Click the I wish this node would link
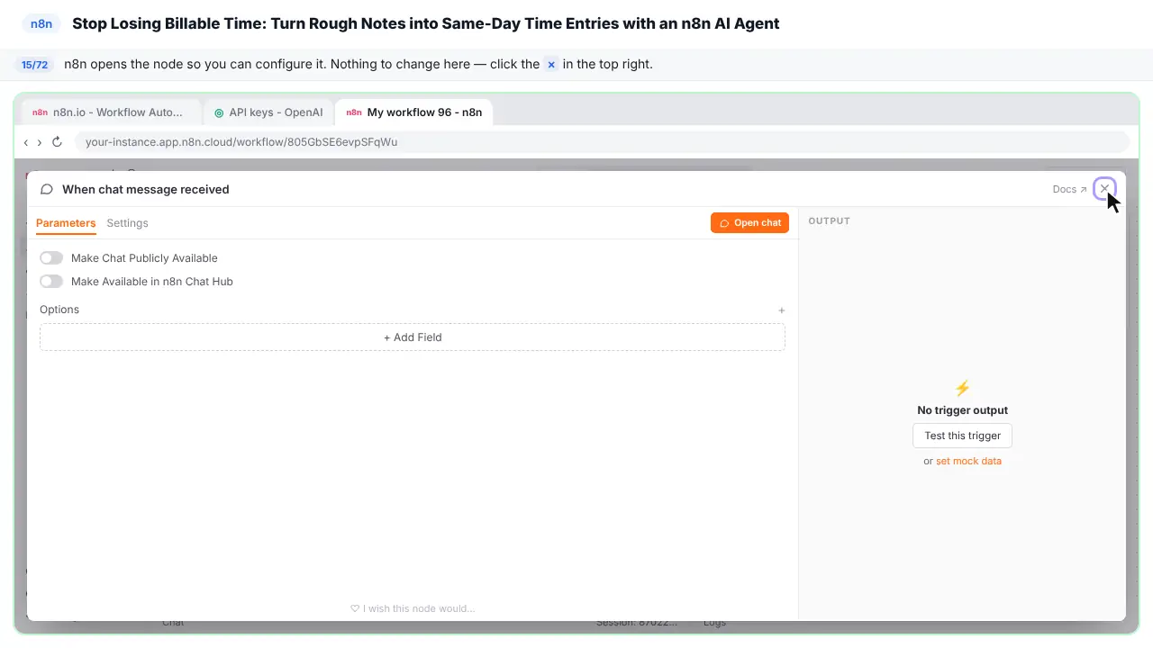The width and height of the screenshot is (1153, 648). point(413,608)
